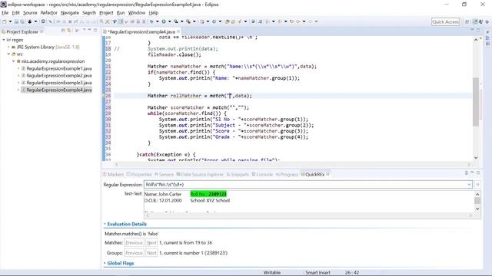Click the Back navigation arrow icon
The width and height of the screenshot is (492, 276).
coord(298,21)
